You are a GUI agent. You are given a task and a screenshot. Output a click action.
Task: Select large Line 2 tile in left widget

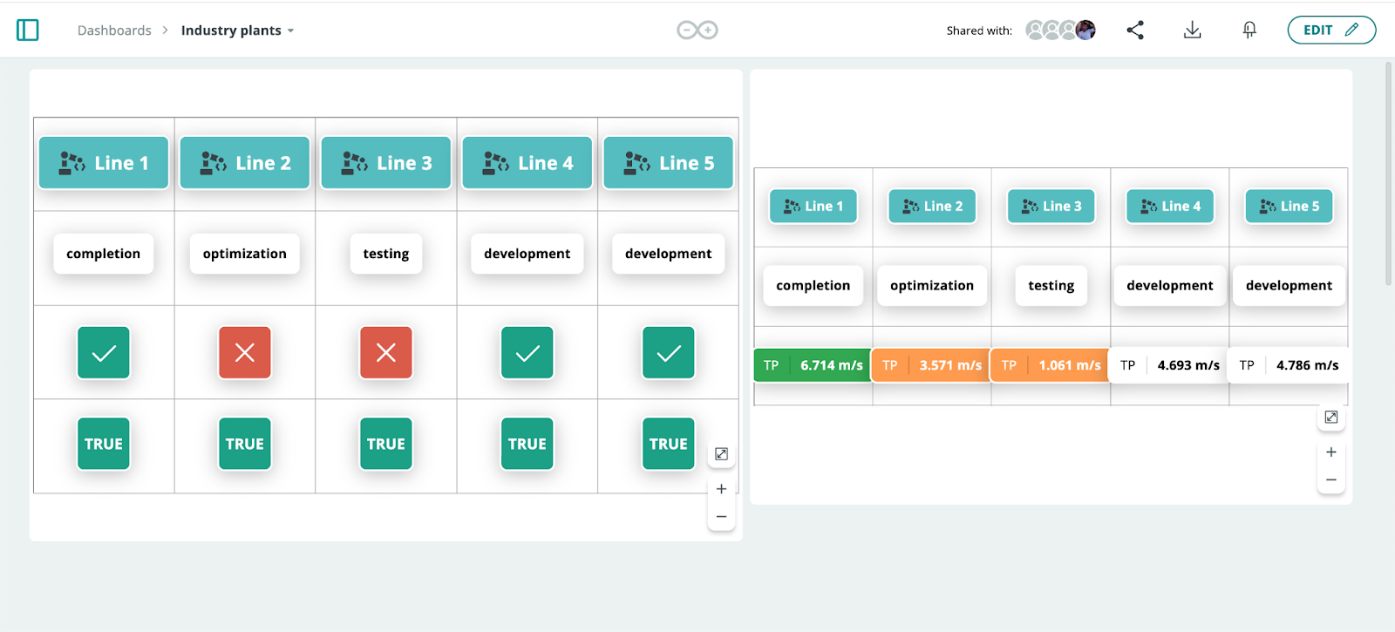coord(245,163)
